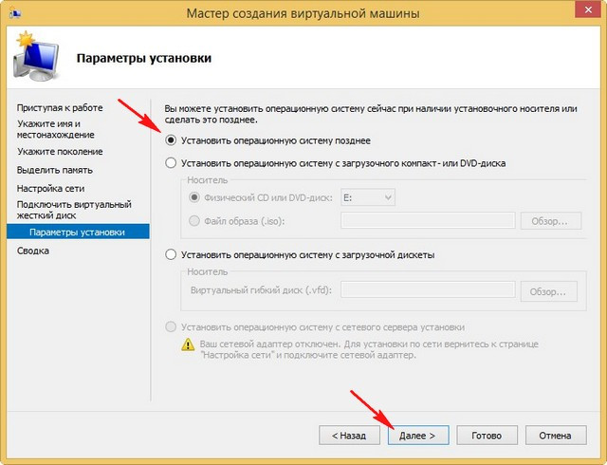The width and height of the screenshot is (607, 465).
Task: Open 'Выделить память' wizard page
Action: 55,170
